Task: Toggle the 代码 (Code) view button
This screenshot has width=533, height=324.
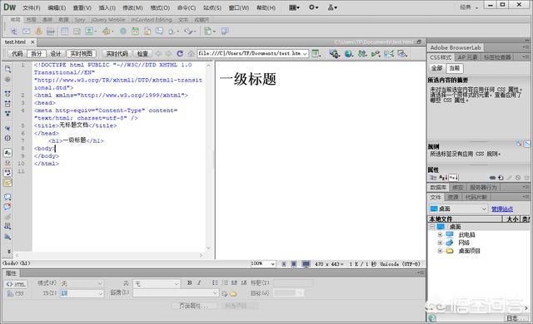Action: [17, 53]
